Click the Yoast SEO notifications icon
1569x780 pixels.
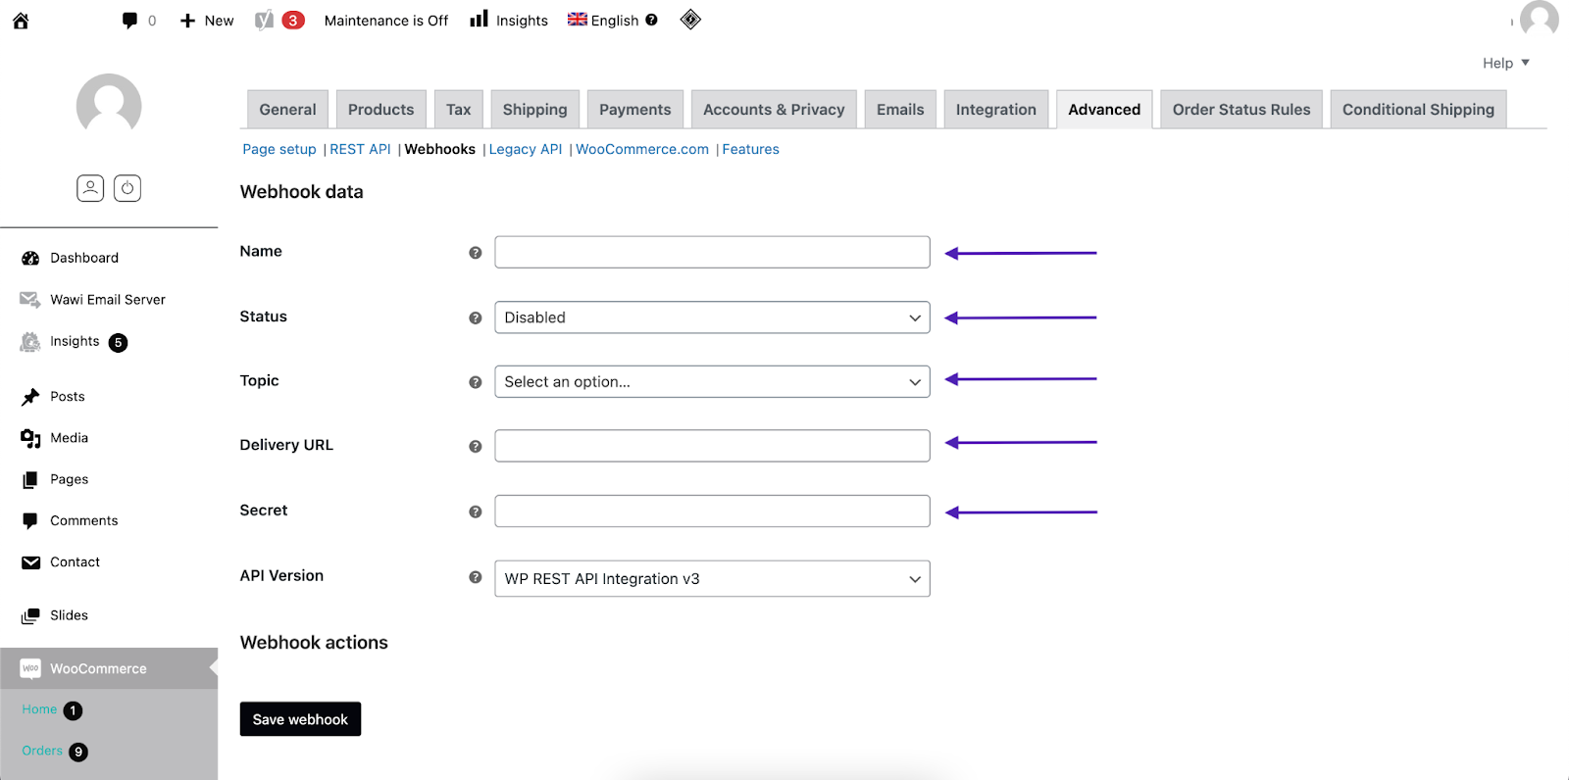(265, 21)
